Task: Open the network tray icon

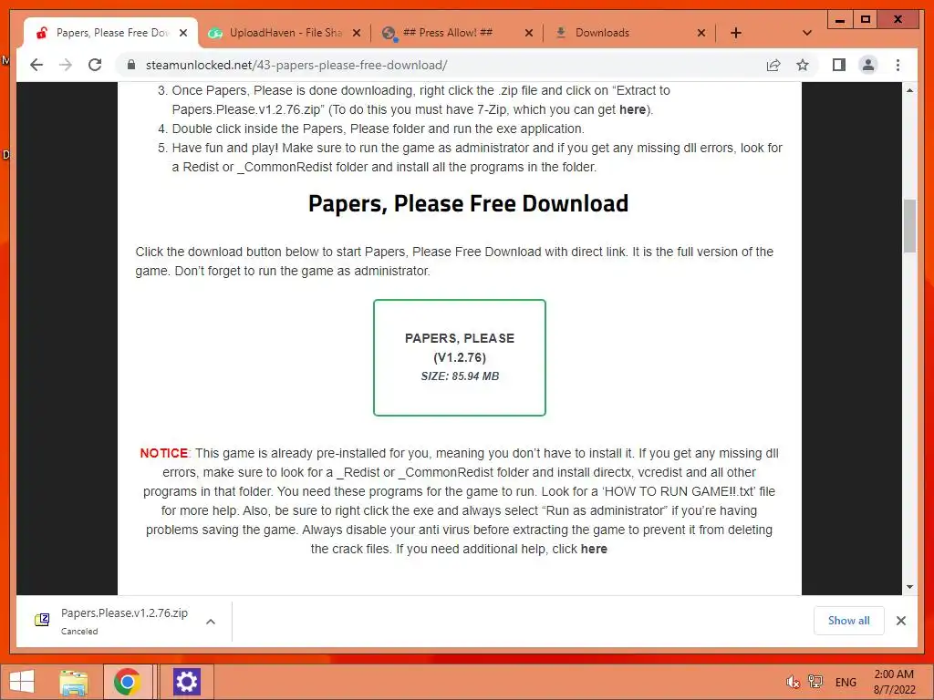Action: click(815, 682)
